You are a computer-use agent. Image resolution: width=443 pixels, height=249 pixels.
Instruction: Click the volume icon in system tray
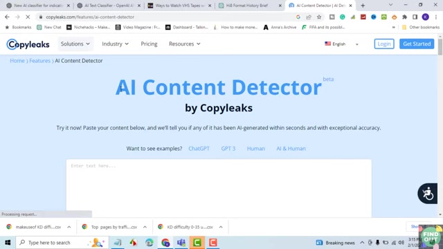point(401,243)
